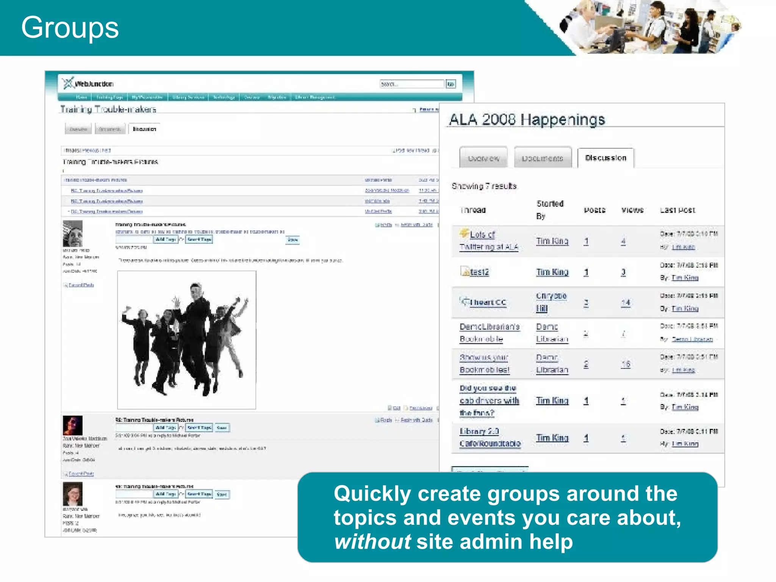Open Overview tab in ALA 2008 Happenings
This screenshot has height=582, width=776.
483,158
